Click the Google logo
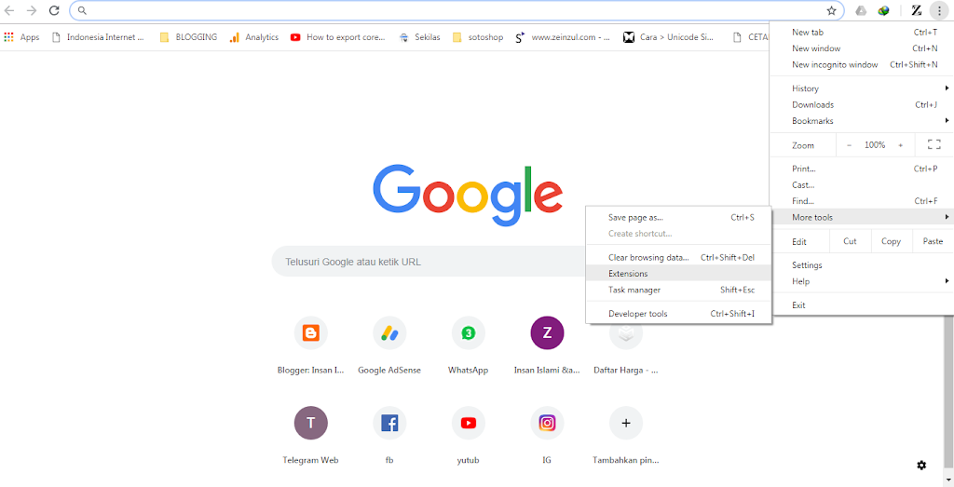The height and width of the screenshot is (487, 954). (468, 196)
